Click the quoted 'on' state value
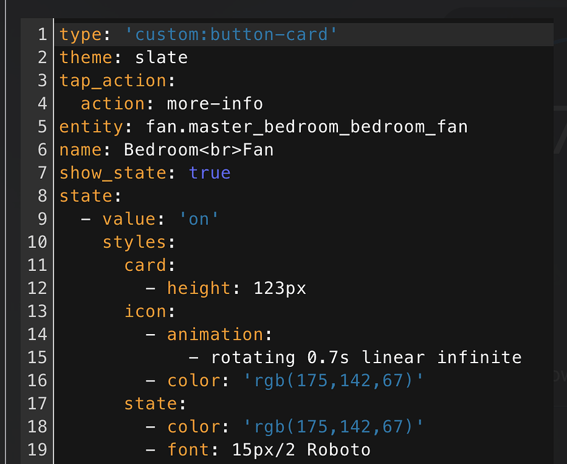 (x=199, y=218)
